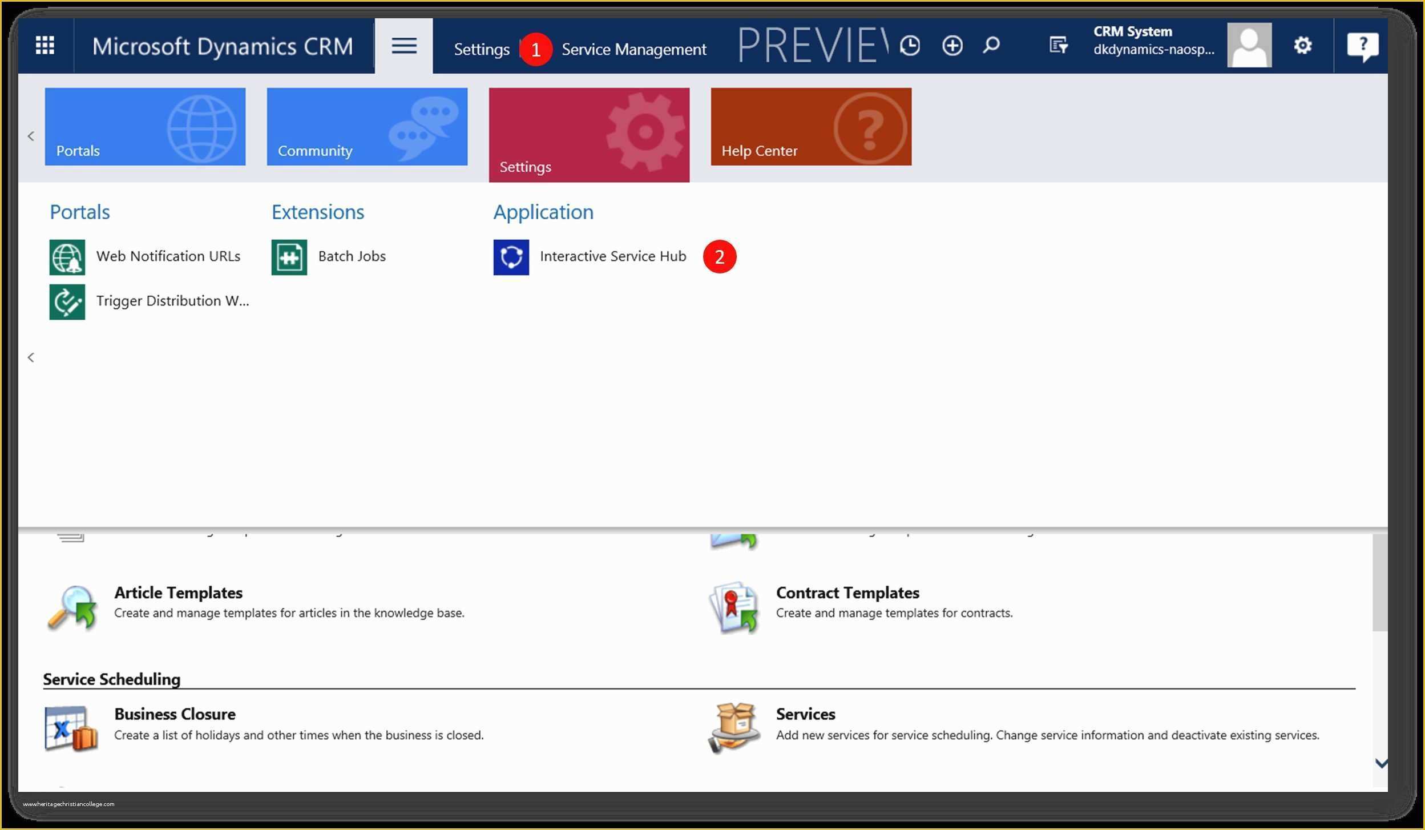Open the Community tile
This screenshot has width=1425, height=830.
click(x=367, y=127)
